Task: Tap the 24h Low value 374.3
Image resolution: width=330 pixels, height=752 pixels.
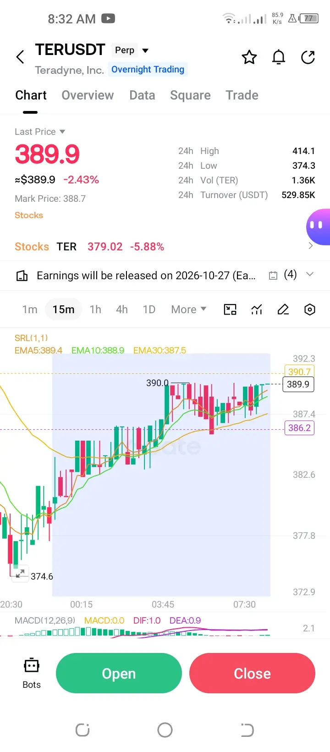Action: (303, 166)
